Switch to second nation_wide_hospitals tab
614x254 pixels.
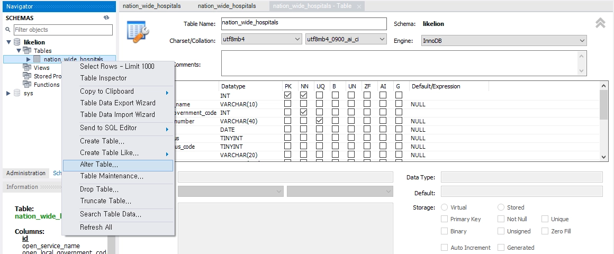click(x=227, y=6)
